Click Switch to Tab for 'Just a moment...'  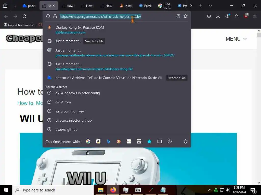94,41
